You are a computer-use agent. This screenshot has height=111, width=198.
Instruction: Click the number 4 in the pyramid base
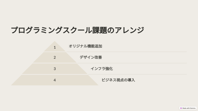click(55, 80)
